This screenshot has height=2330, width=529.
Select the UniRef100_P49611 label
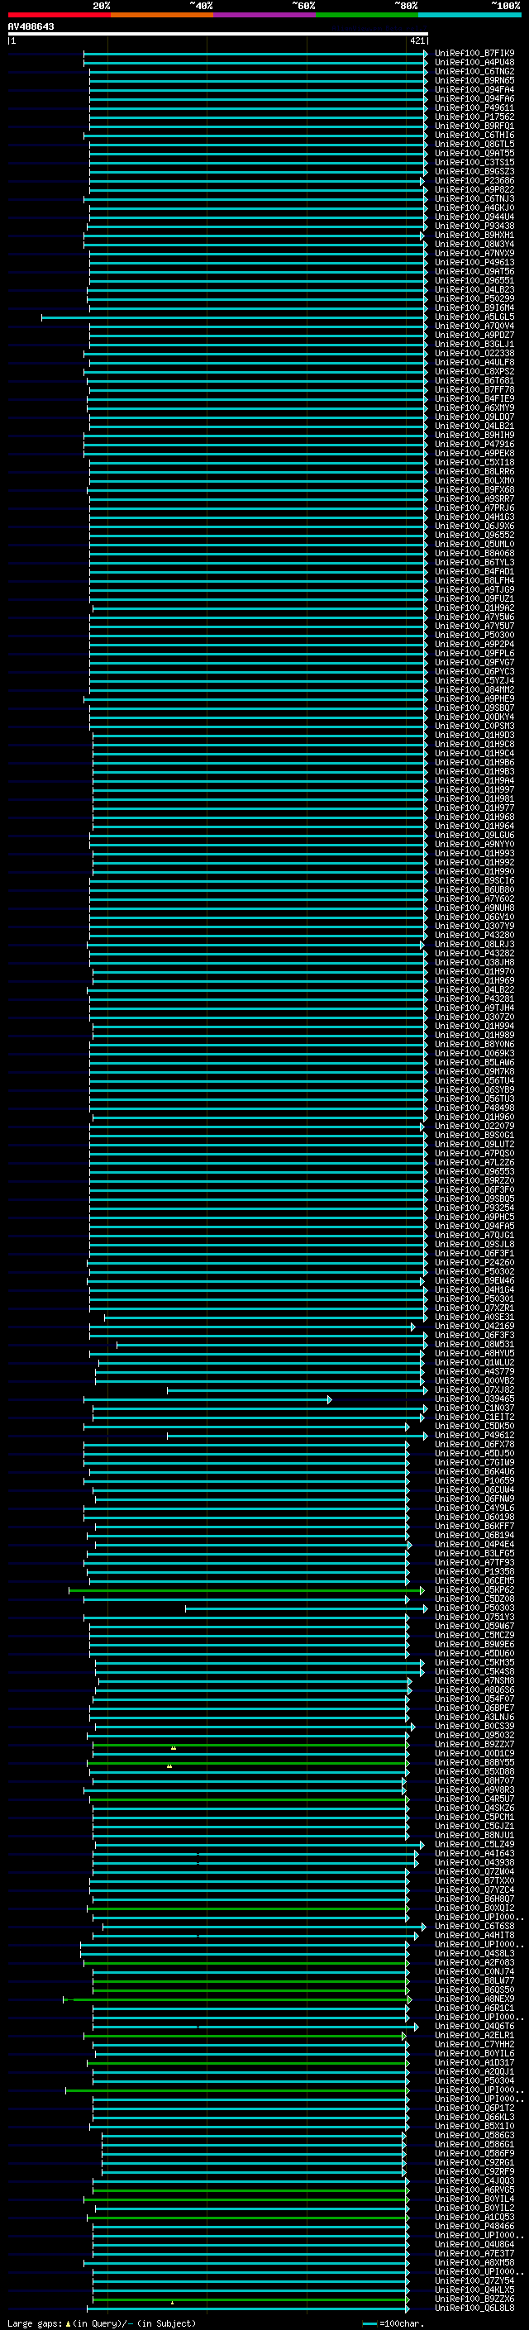[474, 107]
